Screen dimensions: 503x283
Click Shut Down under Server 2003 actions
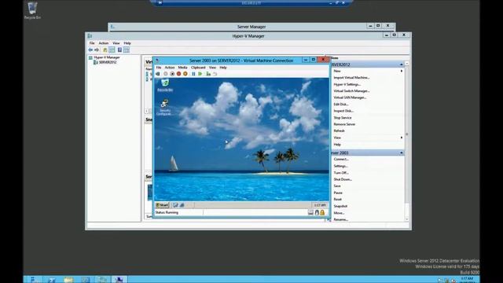click(343, 179)
